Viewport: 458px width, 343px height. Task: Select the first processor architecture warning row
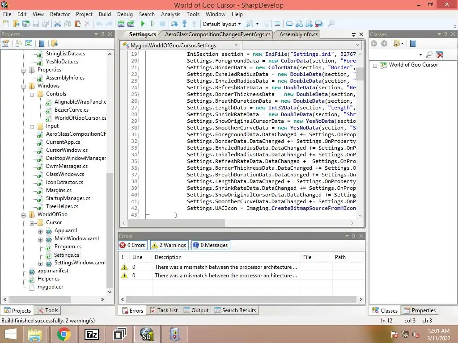(242, 267)
